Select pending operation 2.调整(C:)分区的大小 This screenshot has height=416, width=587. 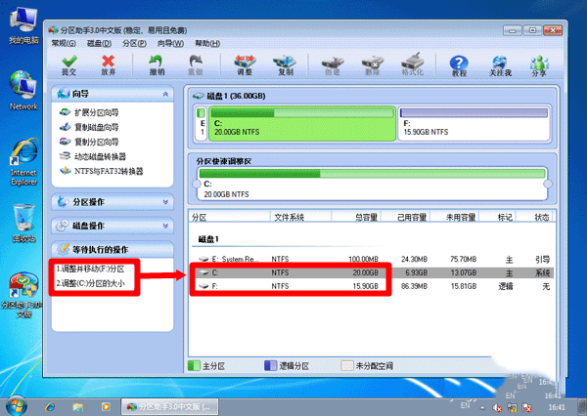[90, 284]
